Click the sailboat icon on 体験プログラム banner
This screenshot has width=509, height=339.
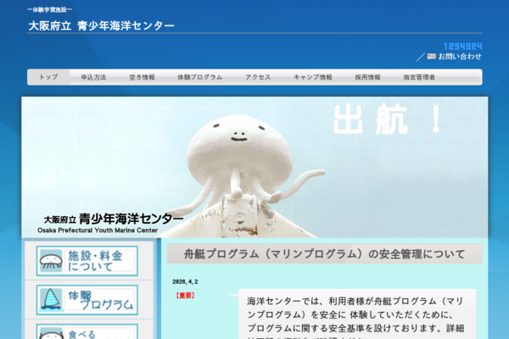pyautogui.click(x=51, y=300)
